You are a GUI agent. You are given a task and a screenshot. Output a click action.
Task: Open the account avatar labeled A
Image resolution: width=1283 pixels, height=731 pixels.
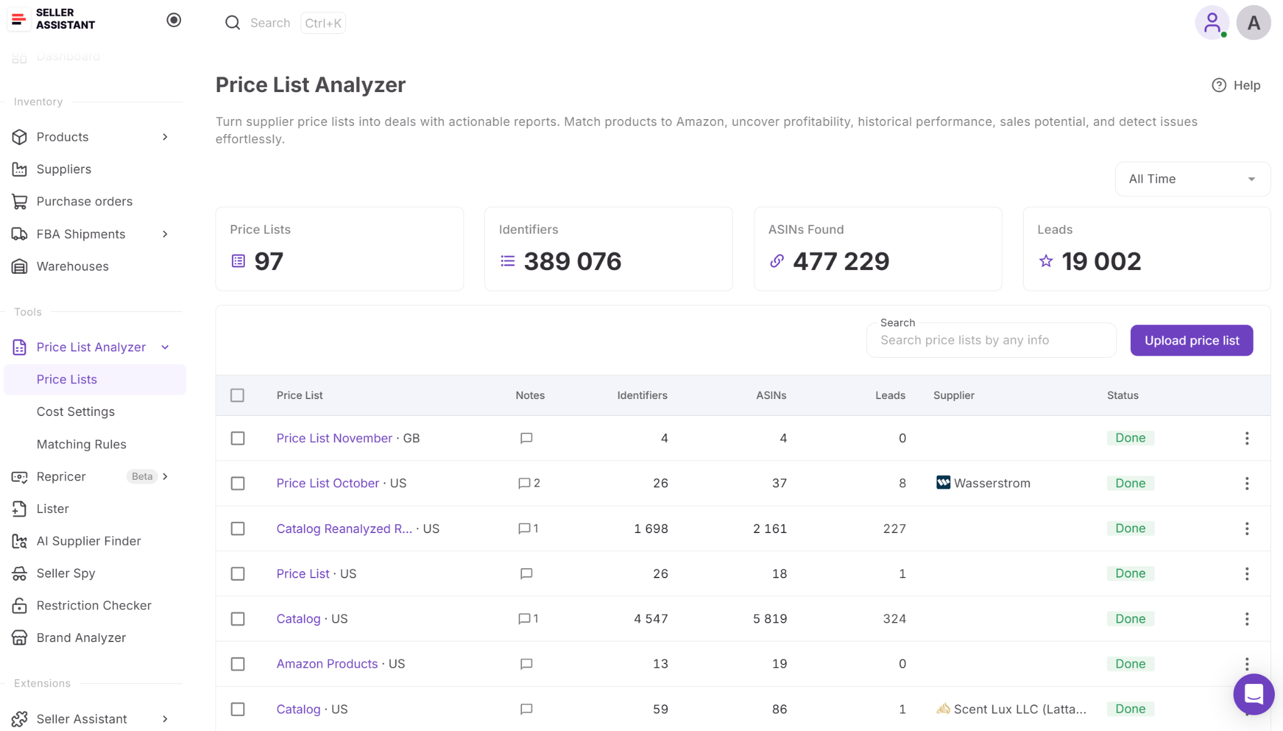coord(1254,23)
